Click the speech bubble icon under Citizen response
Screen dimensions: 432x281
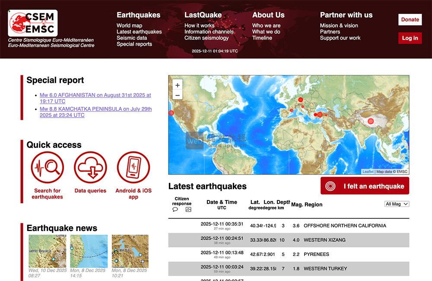pos(175,209)
